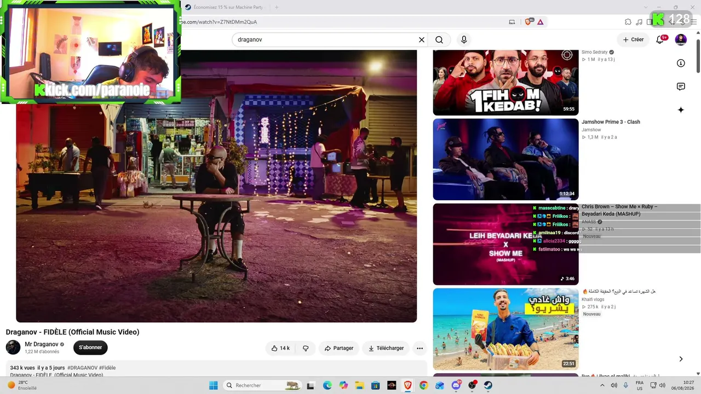Clear the YouTube search text with the X
The image size is (701, 394).
[422, 40]
